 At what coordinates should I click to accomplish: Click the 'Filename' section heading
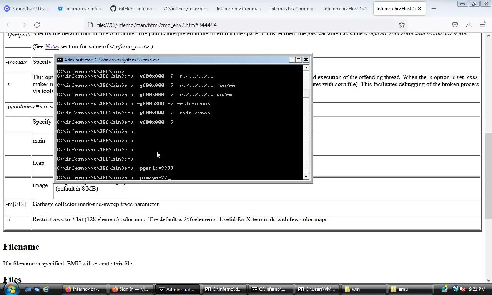[x=21, y=247]
